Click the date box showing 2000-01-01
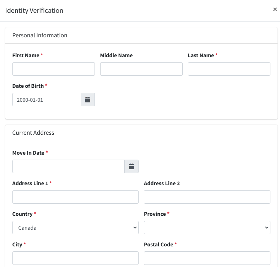This screenshot has width=280, height=267. pyautogui.click(x=47, y=100)
